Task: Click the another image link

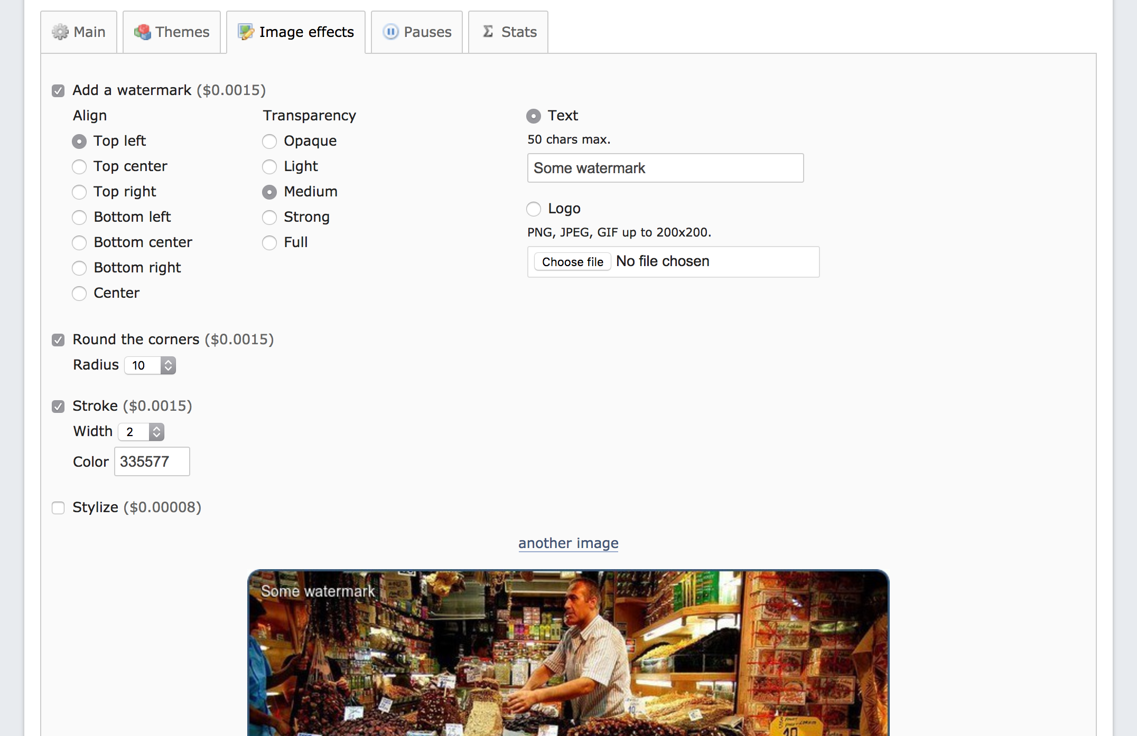Action: pos(568,543)
